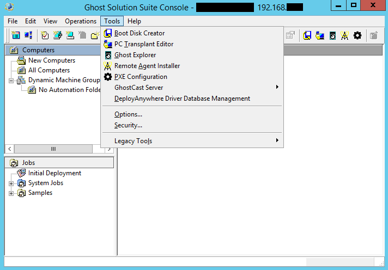The width and height of the screenshot is (388, 270).
Task: Click the application icon in the title bar
Action: [9, 7]
